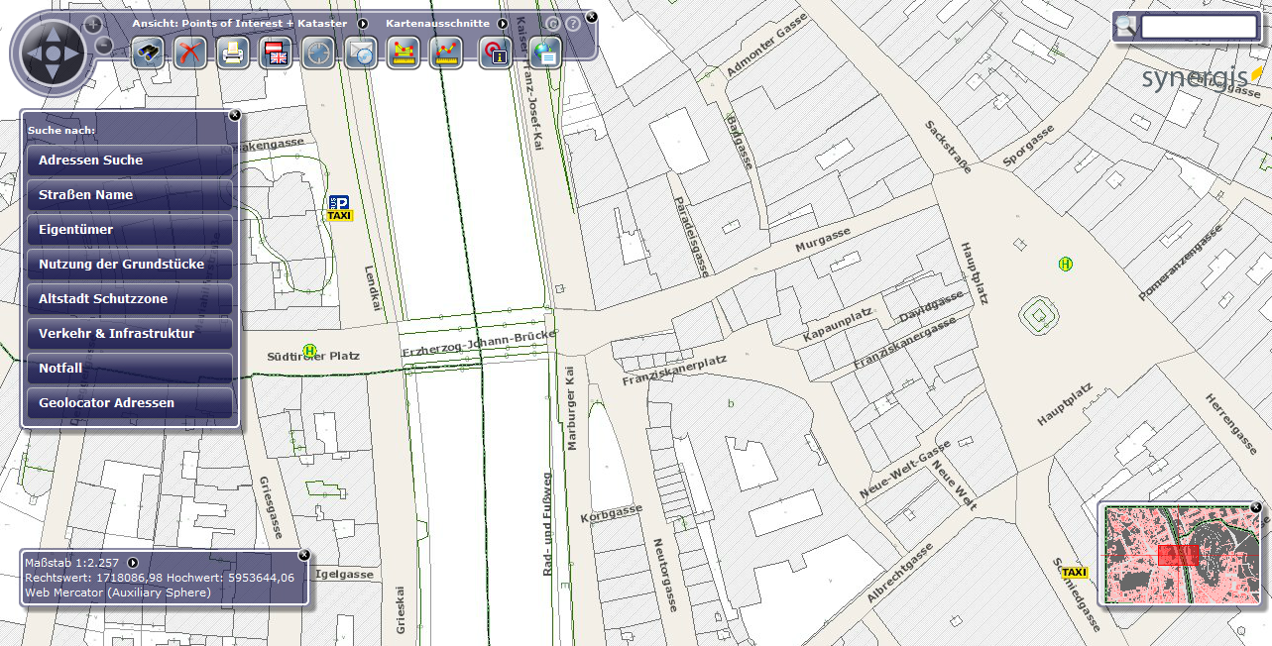Select the area measurement tool icon
Image resolution: width=1272 pixels, height=646 pixels.
[403, 53]
